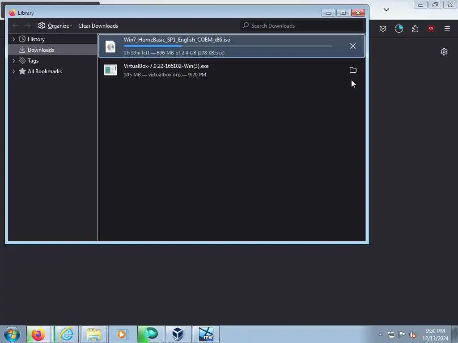Image resolution: width=458 pixels, height=343 pixels.
Task: Open the uBlock Origin extension icon
Action: point(431,29)
